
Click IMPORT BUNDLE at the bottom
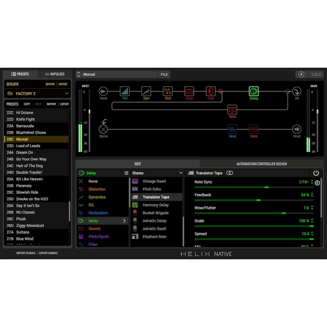pyautogui.click(x=26, y=253)
